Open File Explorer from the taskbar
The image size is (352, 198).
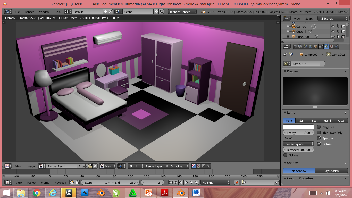(x=21, y=193)
